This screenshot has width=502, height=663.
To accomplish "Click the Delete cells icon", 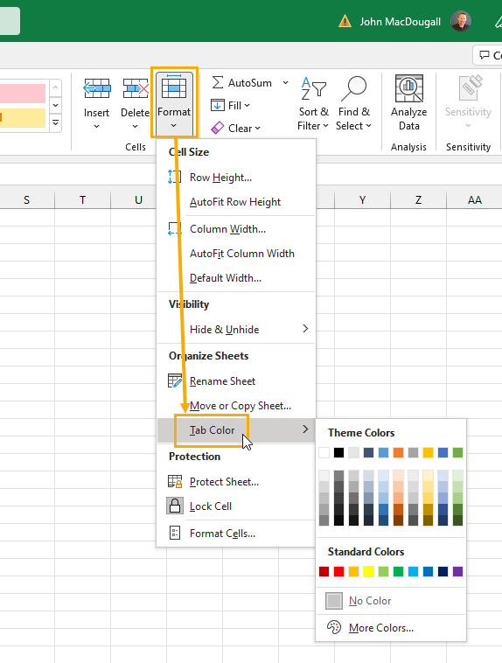I will coord(136,89).
